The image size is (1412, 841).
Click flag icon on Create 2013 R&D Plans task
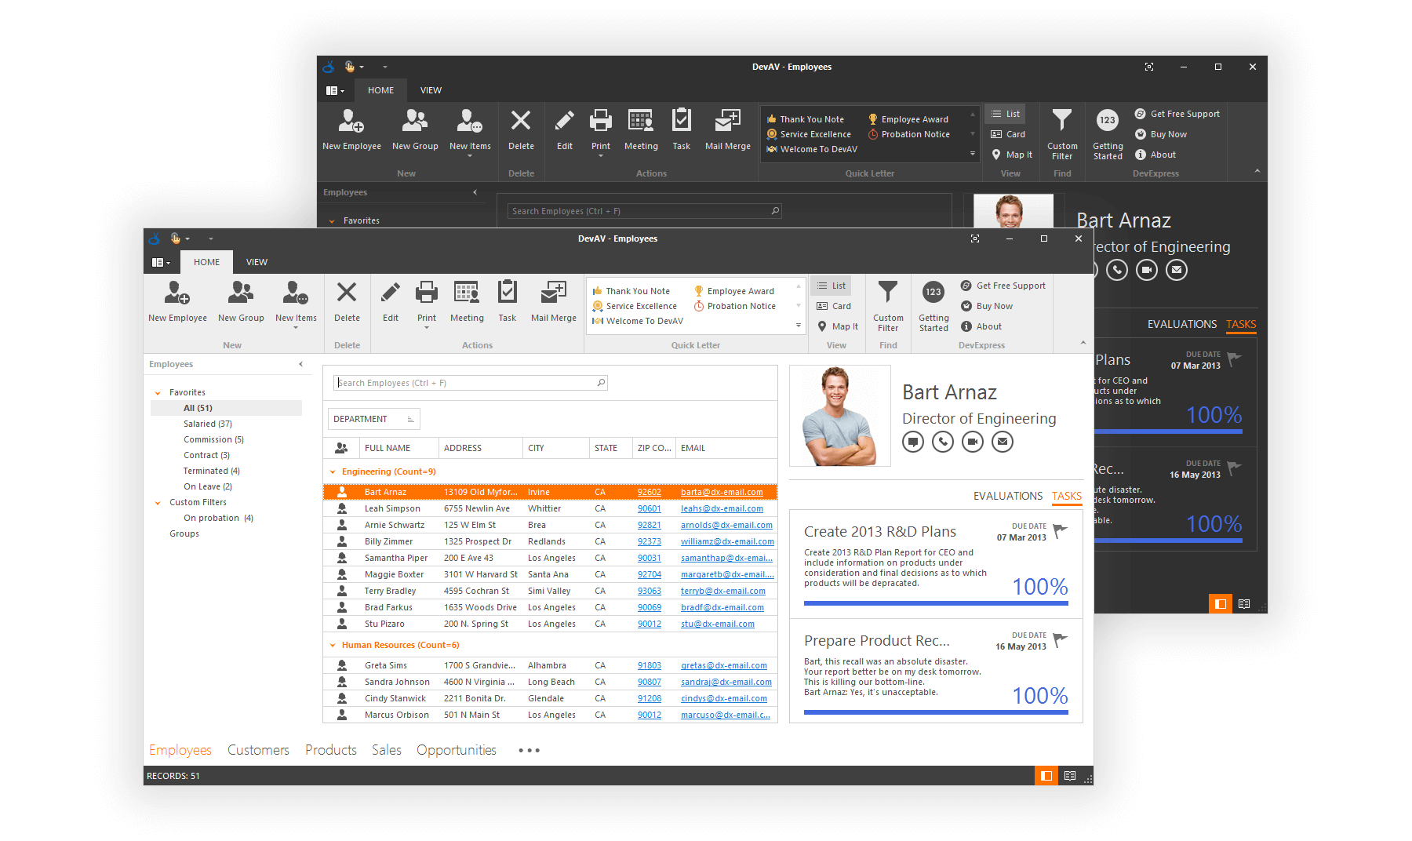pos(1060,531)
